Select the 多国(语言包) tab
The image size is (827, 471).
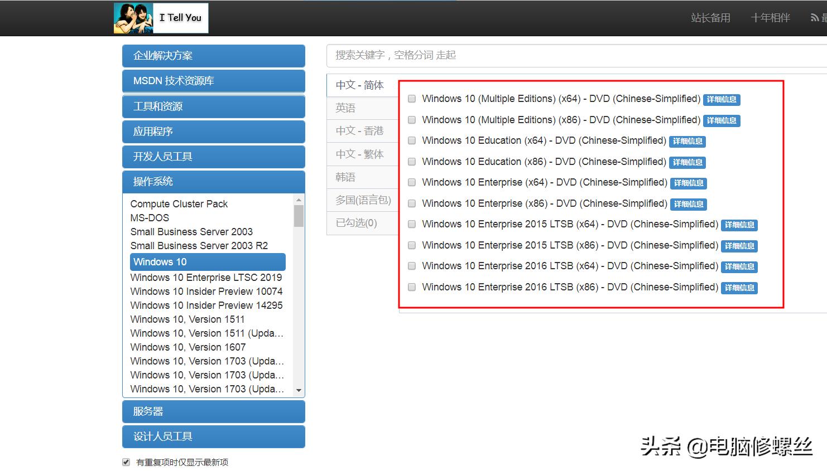[x=363, y=200]
